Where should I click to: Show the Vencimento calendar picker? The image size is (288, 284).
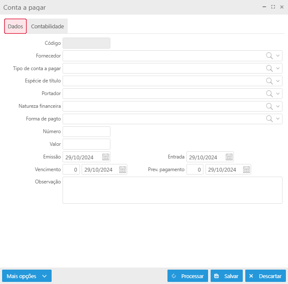(123, 169)
